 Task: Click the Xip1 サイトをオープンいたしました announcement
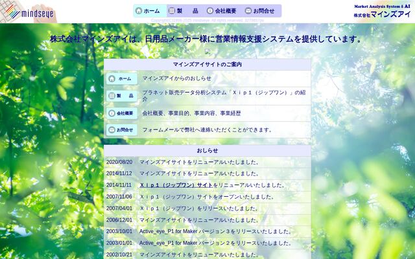tap(206, 197)
